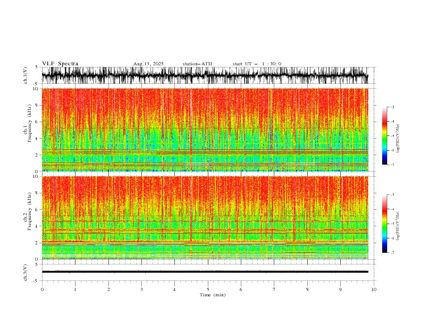Select the "Time (min)" axis label
Image resolution: width=421 pixels, height=325 pixels.
213,295
